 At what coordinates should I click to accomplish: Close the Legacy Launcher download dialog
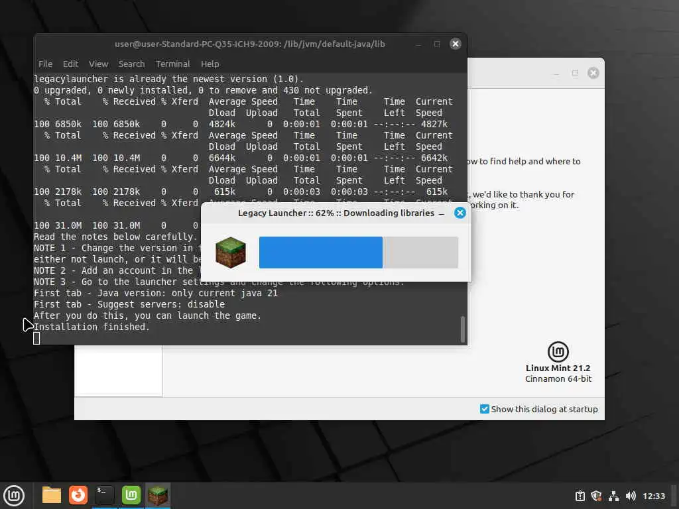460,213
